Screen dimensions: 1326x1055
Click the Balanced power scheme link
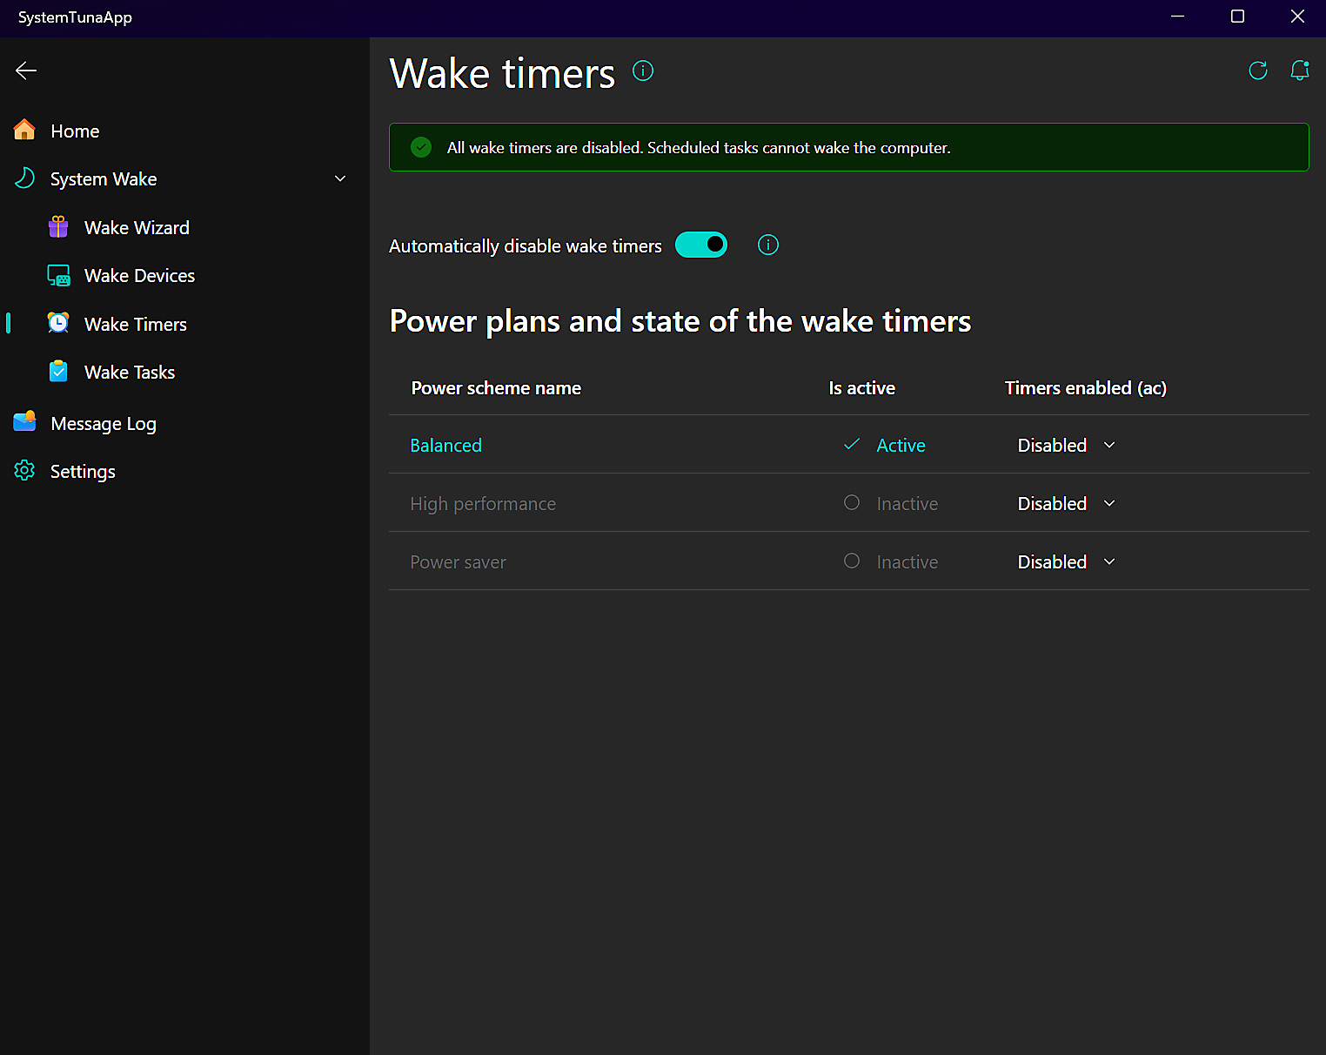click(x=445, y=445)
